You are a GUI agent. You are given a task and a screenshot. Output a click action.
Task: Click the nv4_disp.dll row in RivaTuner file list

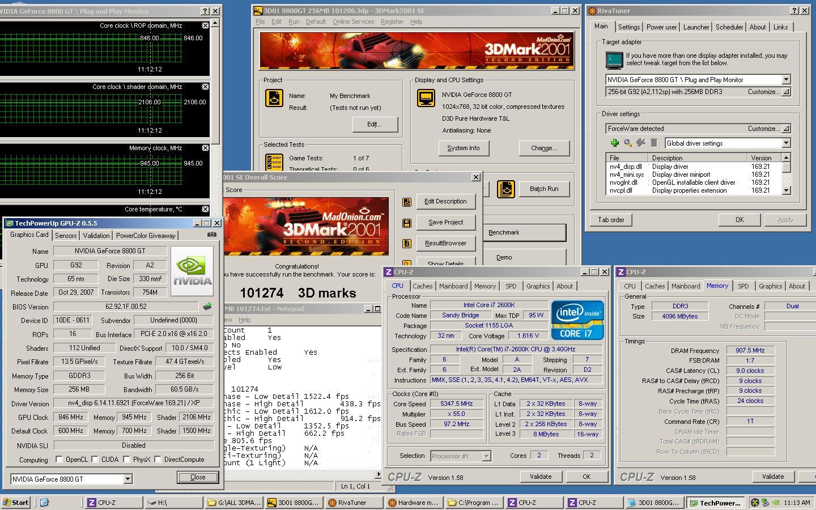pyautogui.click(x=693, y=167)
